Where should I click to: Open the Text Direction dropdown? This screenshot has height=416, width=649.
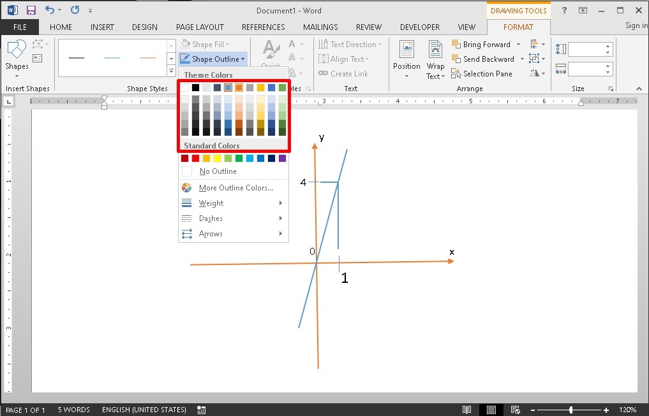coord(350,44)
